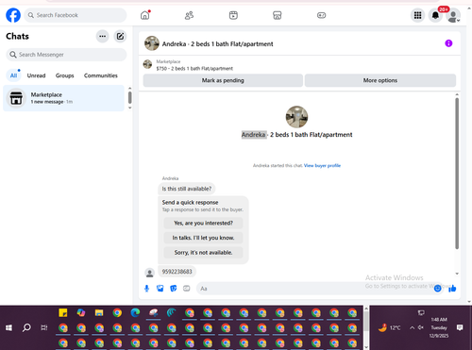The height and width of the screenshot is (350, 472).
Task: Click the Facebook logo
Action: point(13,15)
